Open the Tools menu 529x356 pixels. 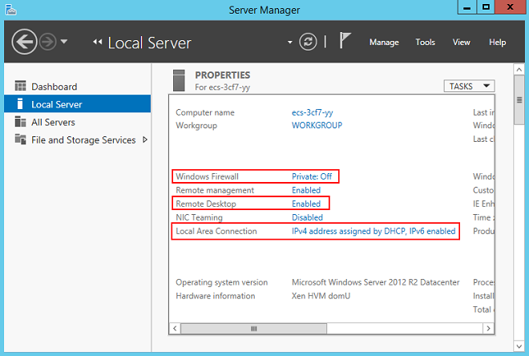pos(425,42)
